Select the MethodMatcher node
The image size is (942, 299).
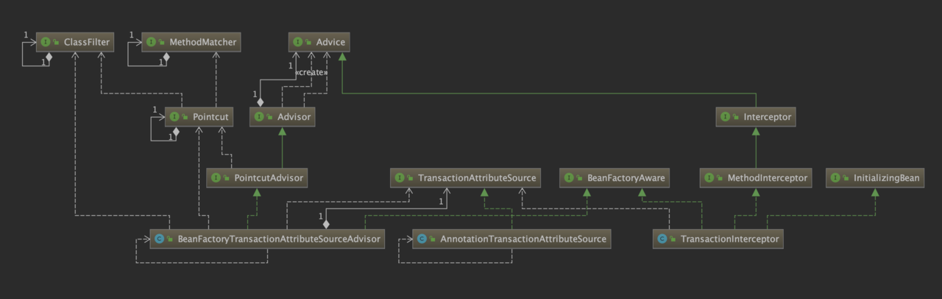coord(191,42)
